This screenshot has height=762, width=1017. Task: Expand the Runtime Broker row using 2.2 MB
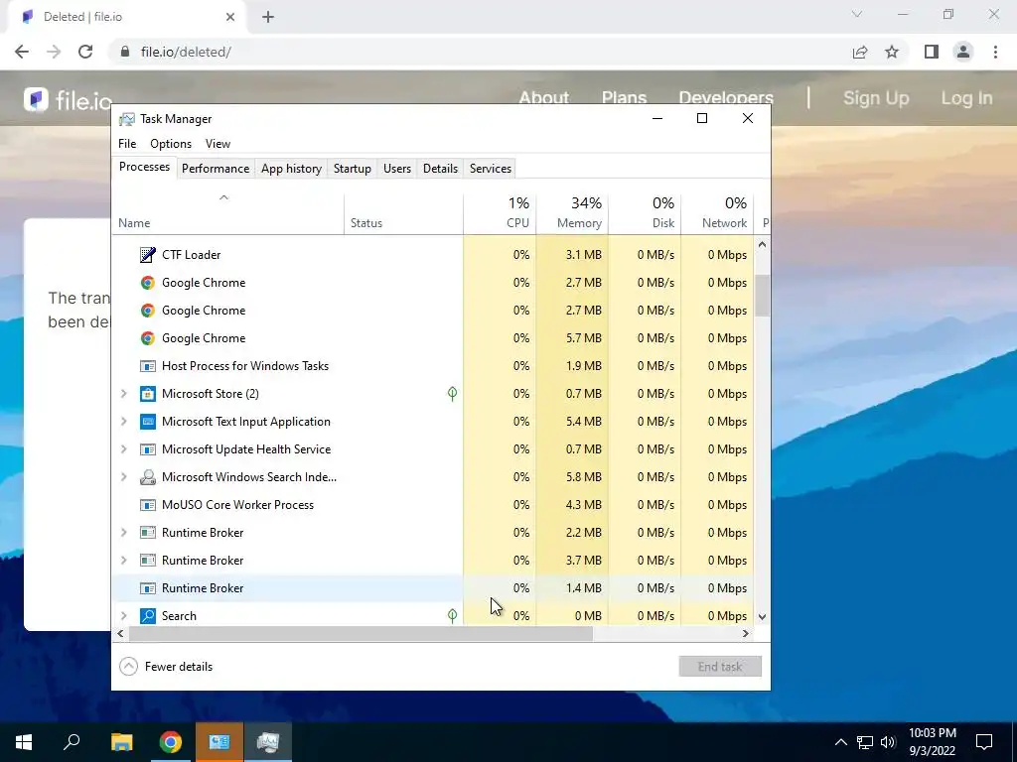pos(124,533)
